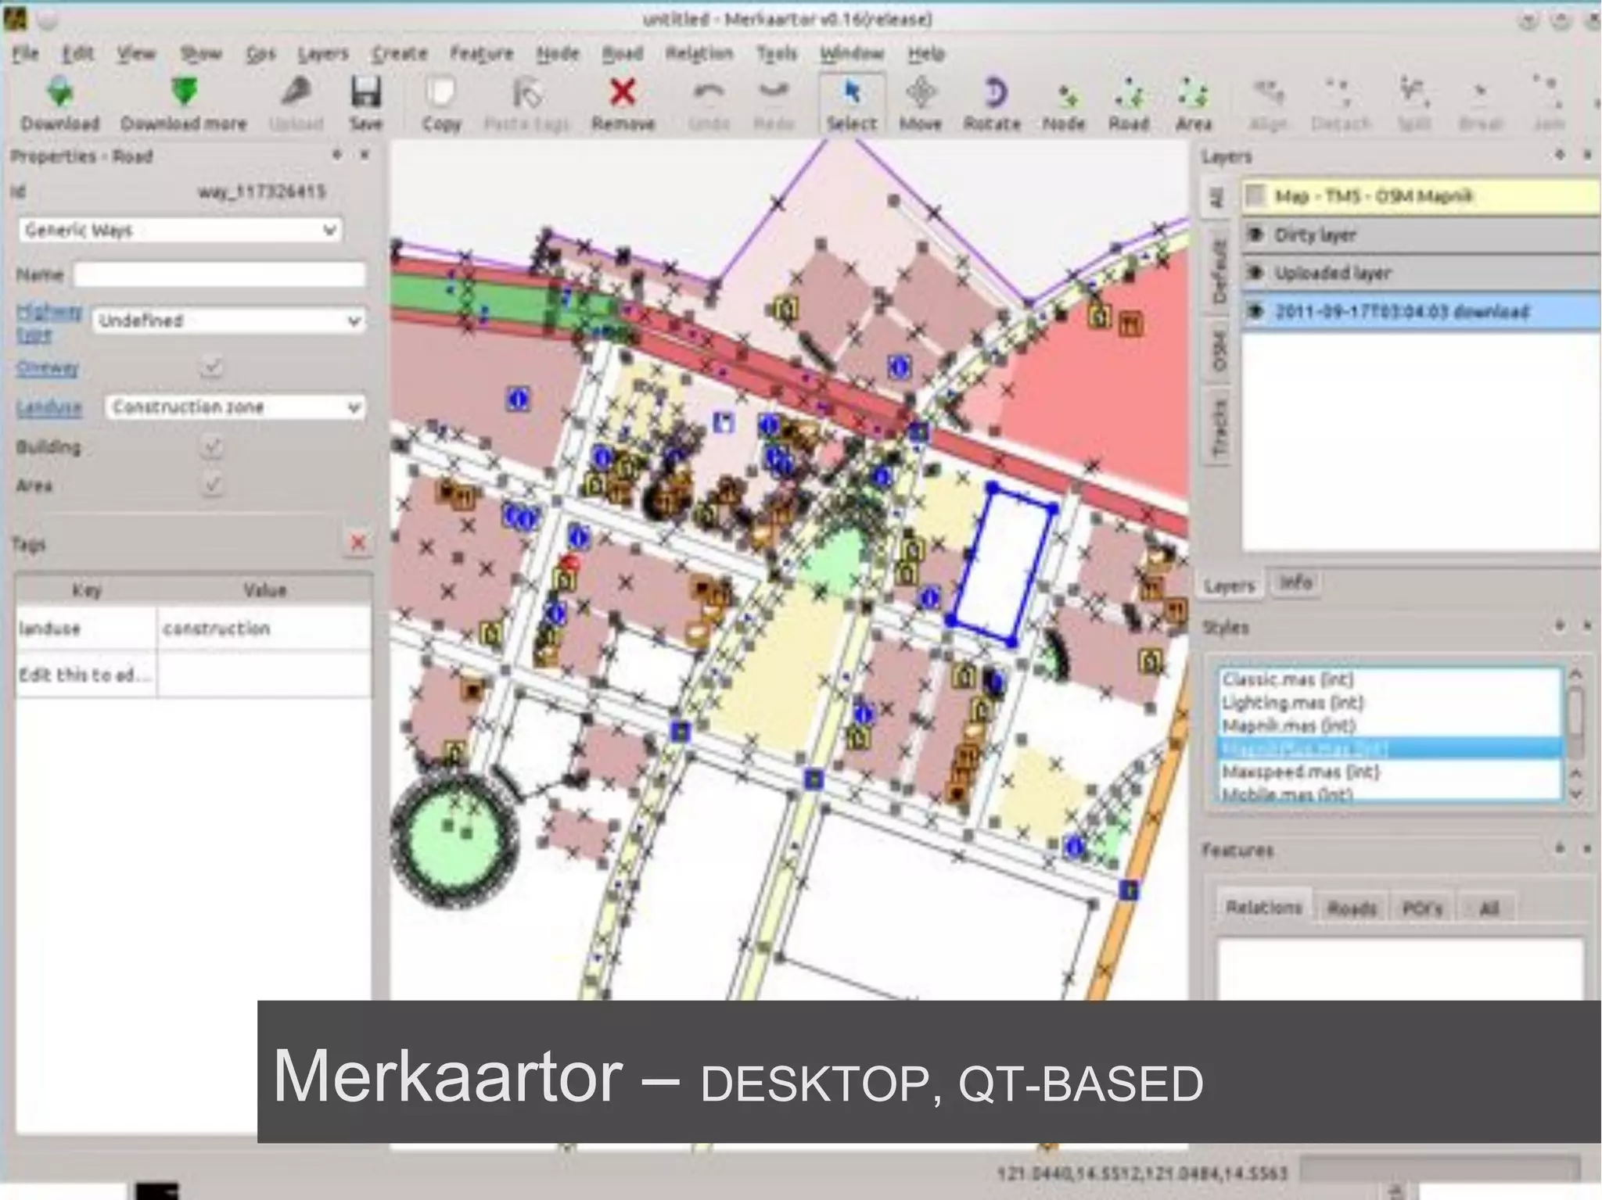Image resolution: width=1602 pixels, height=1200 pixels.
Task: Open the Feature menu
Action: (x=481, y=53)
